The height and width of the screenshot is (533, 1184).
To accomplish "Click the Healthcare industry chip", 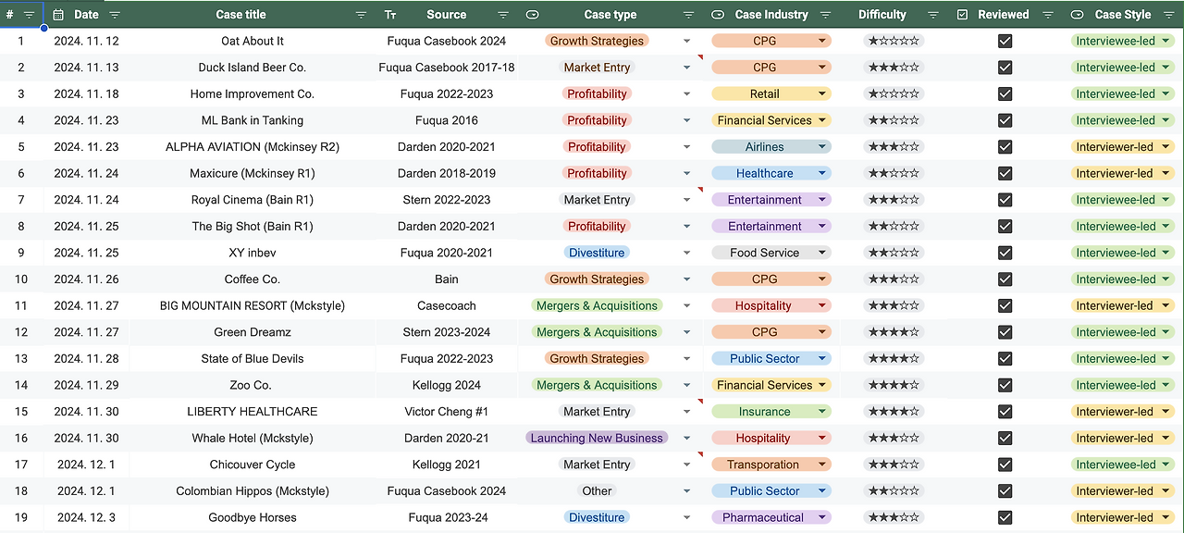I will [765, 173].
